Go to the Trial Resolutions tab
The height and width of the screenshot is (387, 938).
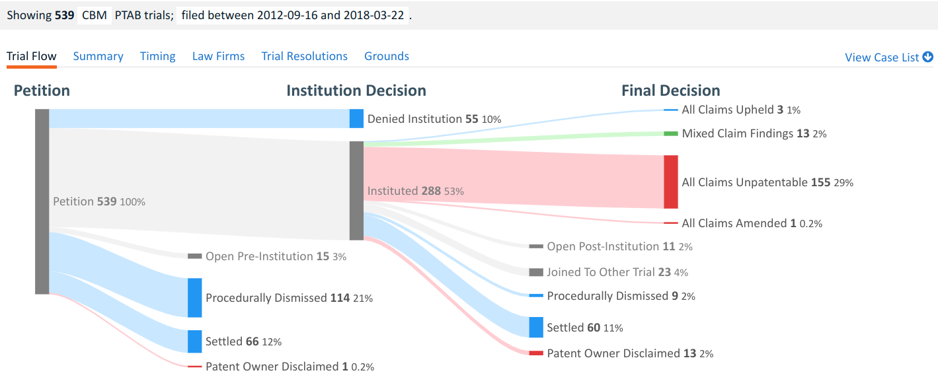click(x=304, y=56)
